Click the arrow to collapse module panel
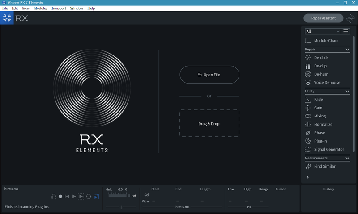 coord(307,177)
